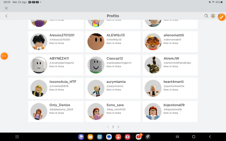
Task: Open the red Camera taskbar icon
Action: [x=128, y=137]
